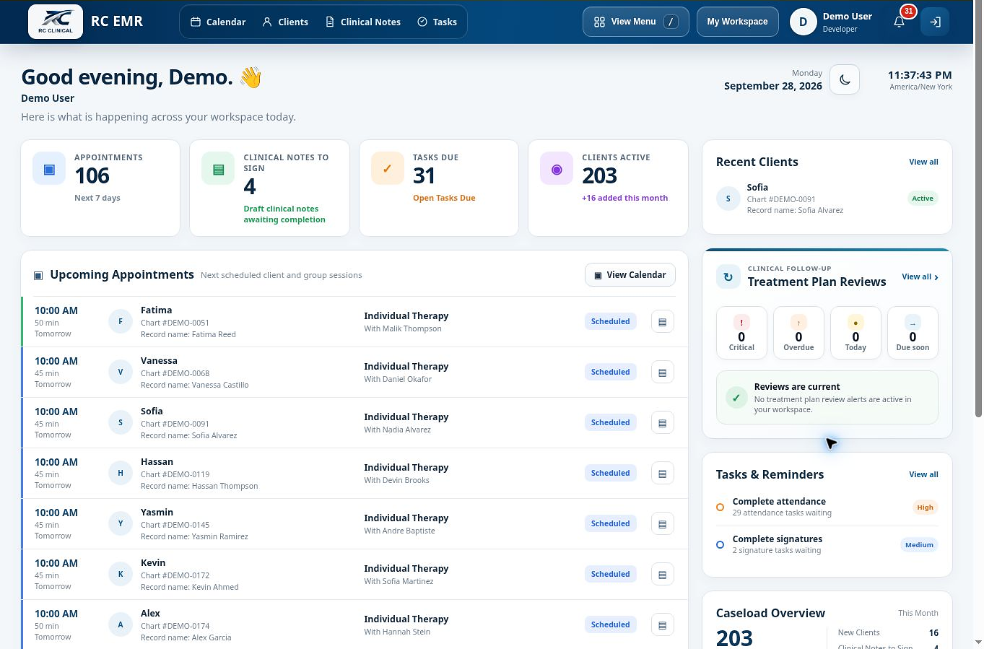
Task: Open Kevin's appointment note icon
Action: tap(663, 575)
